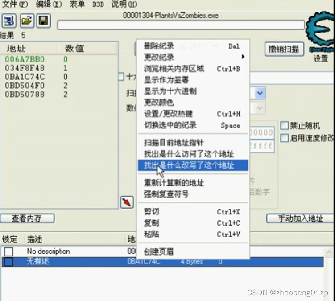Choose 更改颜色 in context menu
The width and height of the screenshot is (335, 301).
click(193, 103)
